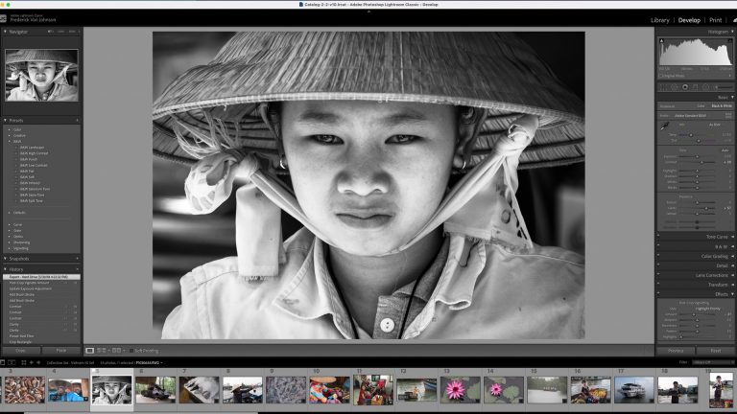This screenshot has width=737, height=414.
Task: Enable the Soft Proofing checkbox
Action: coord(131,351)
